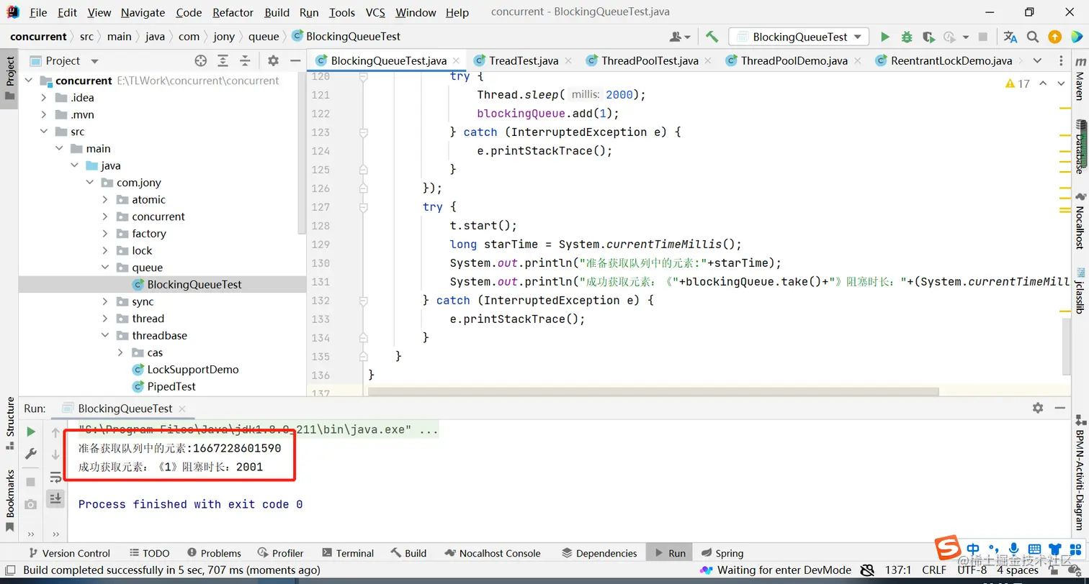Expand the .mvn folder
The width and height of the screenshot is (1089, 584).
(x=44, y=114)
